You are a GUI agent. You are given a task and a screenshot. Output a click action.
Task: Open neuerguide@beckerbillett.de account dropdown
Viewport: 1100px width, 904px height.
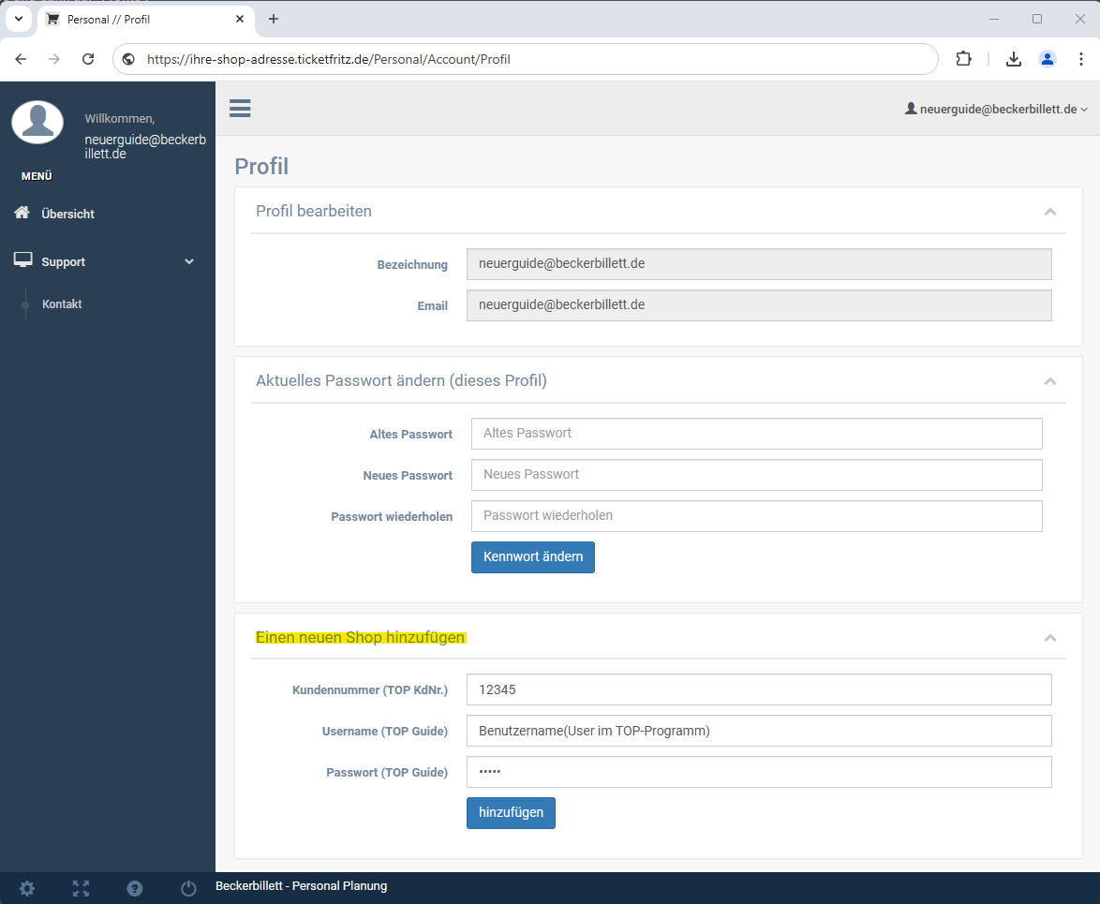(x=996, y=109)
